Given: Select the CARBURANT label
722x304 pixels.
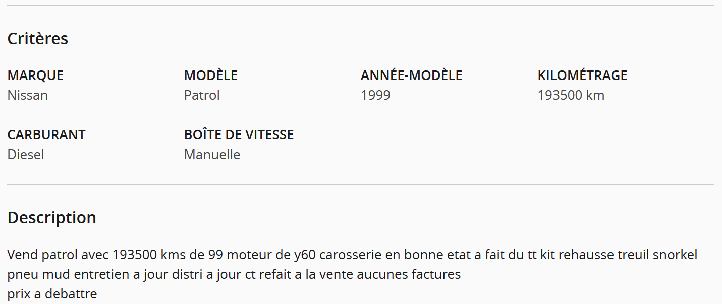Looking at the screenshot, I should (46, 135).
